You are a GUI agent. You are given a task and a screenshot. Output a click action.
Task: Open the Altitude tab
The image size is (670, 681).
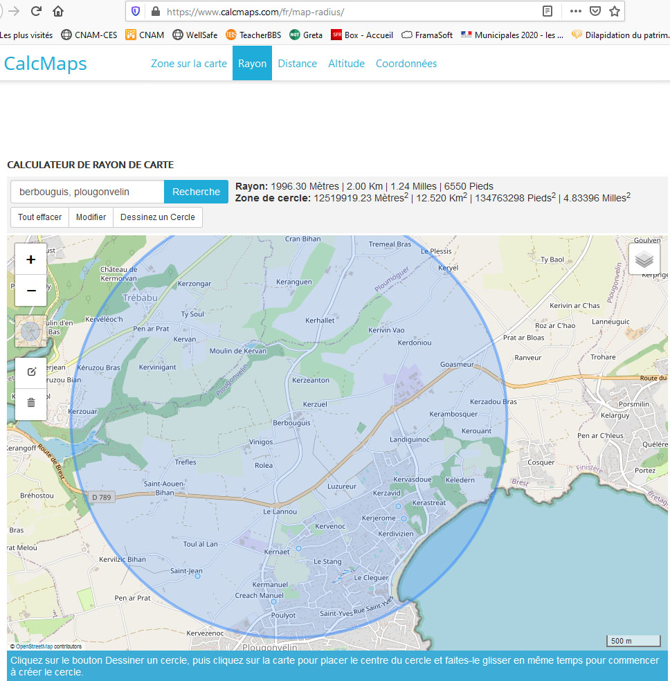click(346, 64)
